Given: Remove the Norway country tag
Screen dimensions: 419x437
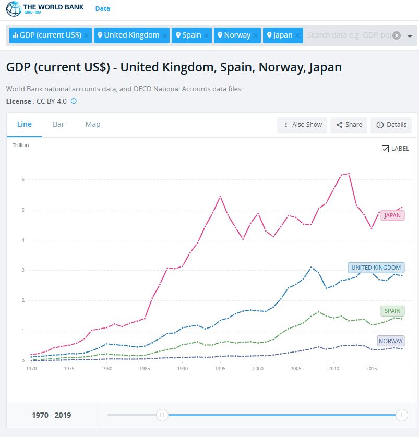Looking at the screenshot, I should (256, 35).
